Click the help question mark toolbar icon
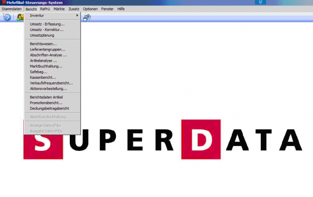 (7, 17)
